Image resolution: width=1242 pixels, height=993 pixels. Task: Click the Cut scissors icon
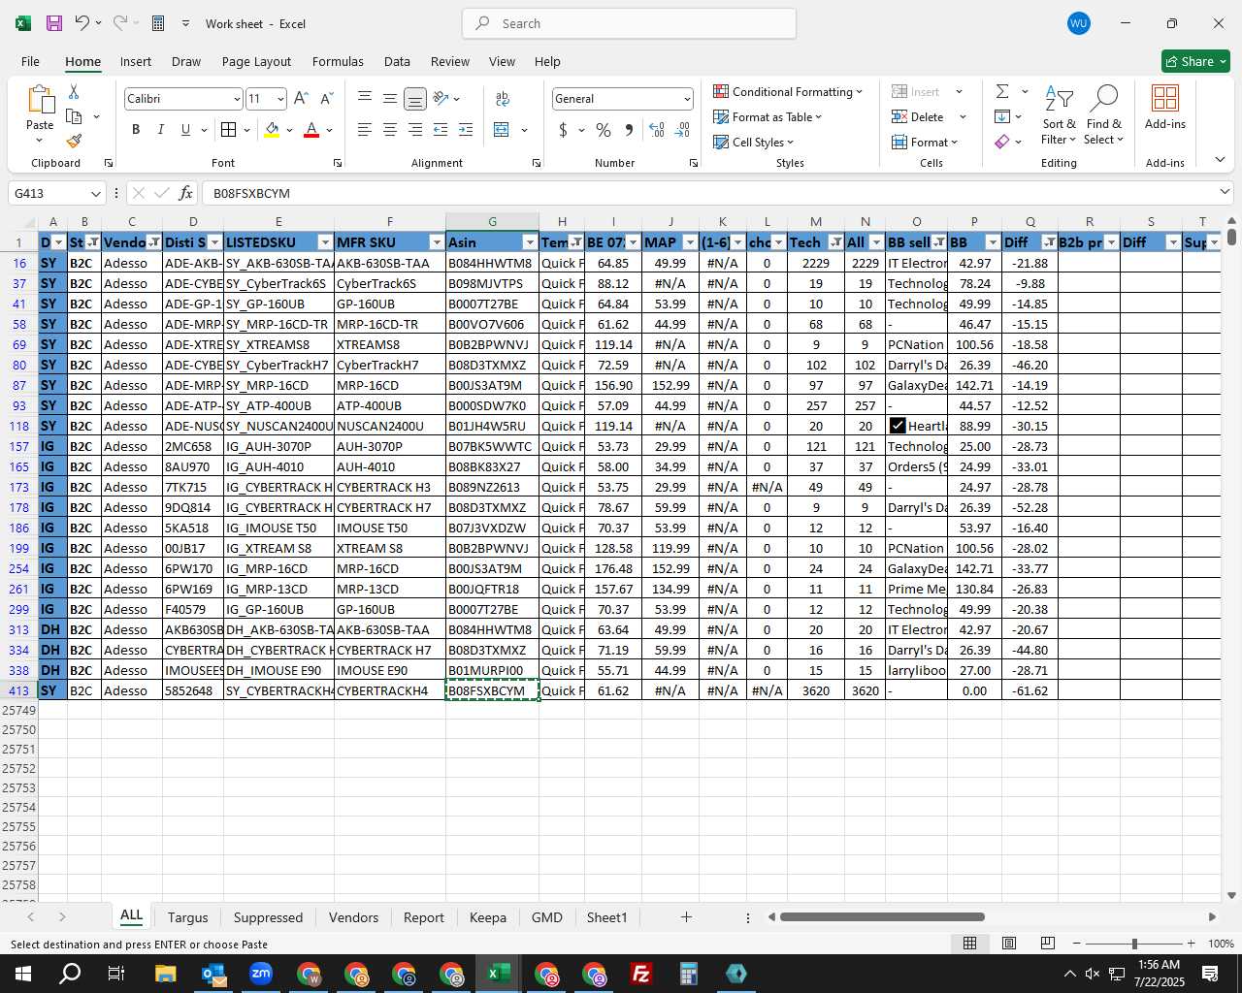[74, 92]
